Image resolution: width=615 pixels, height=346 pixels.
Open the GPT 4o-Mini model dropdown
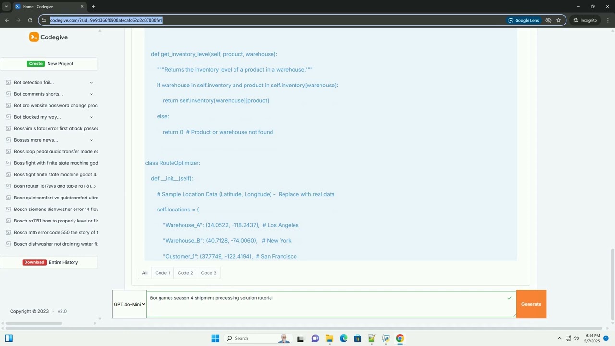pyautogui.click(x=129, y=304)
